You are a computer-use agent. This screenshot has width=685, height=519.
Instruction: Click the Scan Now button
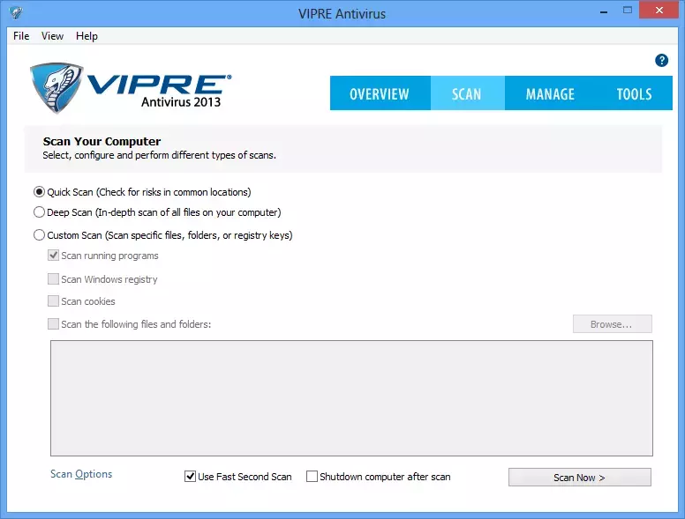pos(580,477)
